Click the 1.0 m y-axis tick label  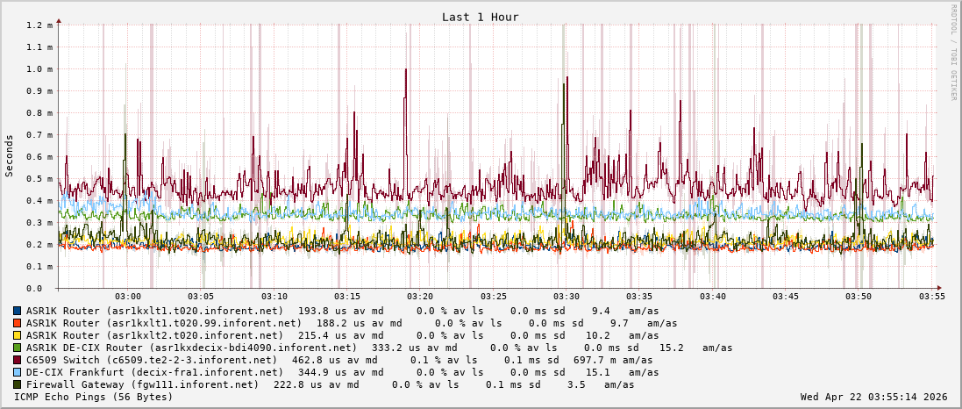coord(39,69)
